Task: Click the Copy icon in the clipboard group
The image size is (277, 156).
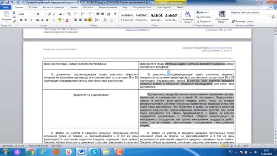Action: (x=14, y=17)
